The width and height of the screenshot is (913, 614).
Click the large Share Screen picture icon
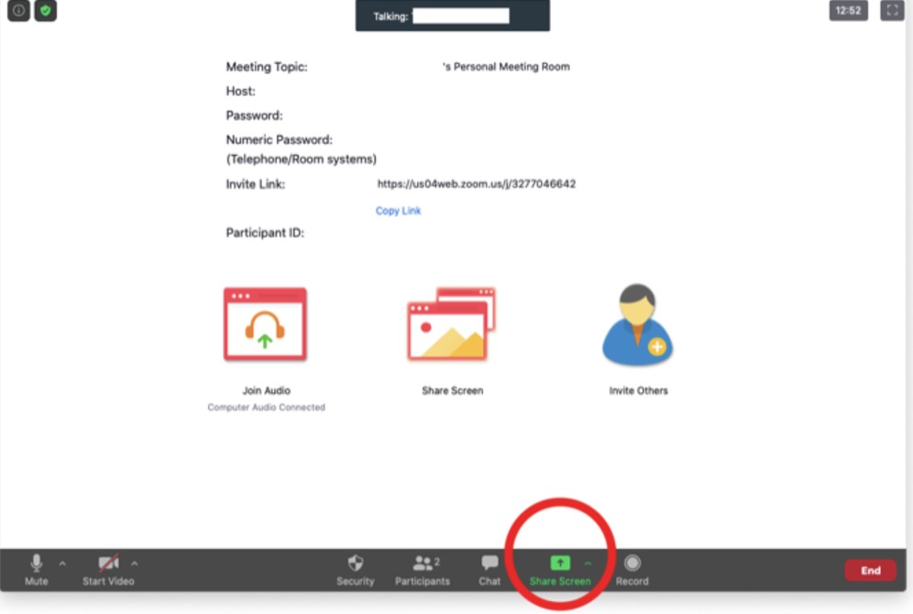[452, 324]
